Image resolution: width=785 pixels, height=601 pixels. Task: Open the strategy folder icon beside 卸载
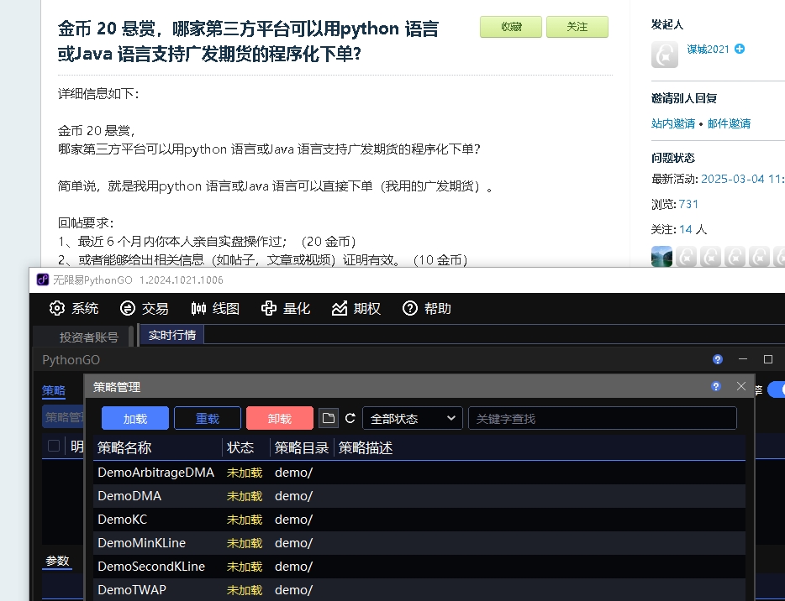coord(328,418)
